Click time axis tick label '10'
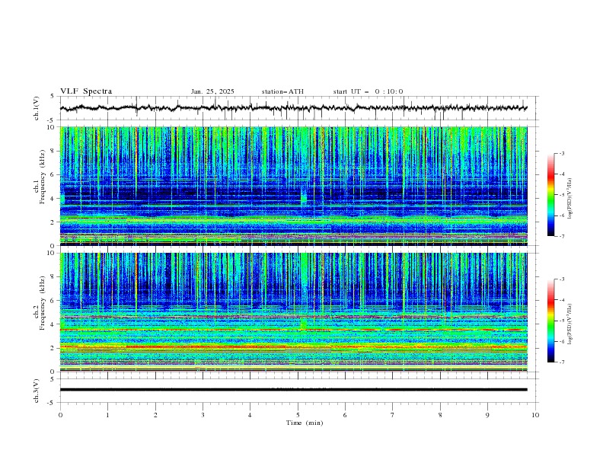Image resolution: width=603 pixels, height=466 pixels. tap(535, 415)
